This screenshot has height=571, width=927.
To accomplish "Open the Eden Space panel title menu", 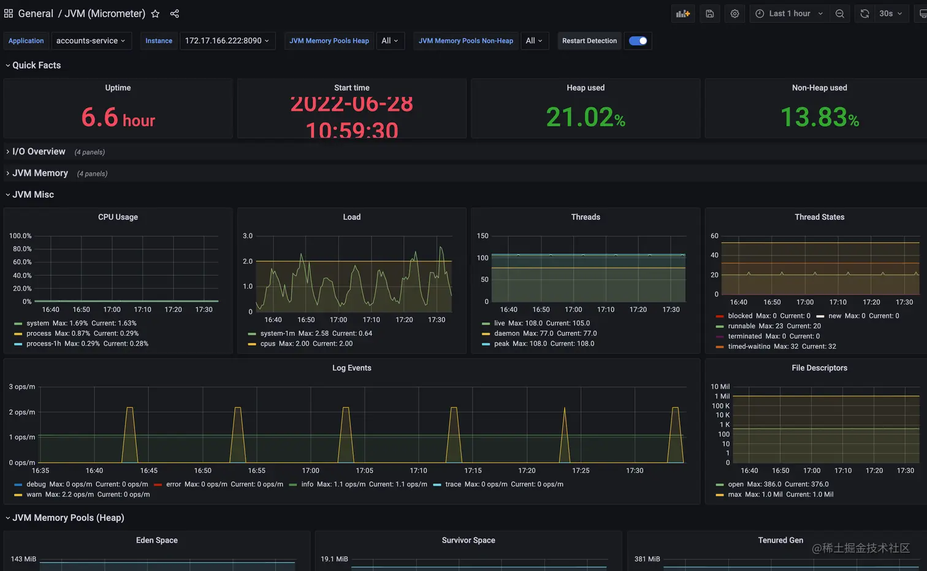I will coord(157,540).
